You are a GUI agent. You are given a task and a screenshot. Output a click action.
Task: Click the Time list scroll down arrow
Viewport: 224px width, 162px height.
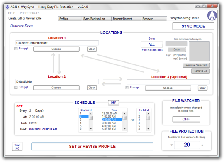point(124,129)
